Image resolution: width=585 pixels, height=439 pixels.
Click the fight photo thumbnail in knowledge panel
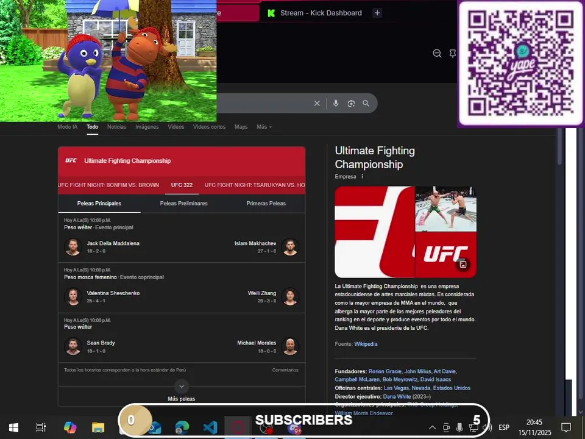(x=446, y=209)
